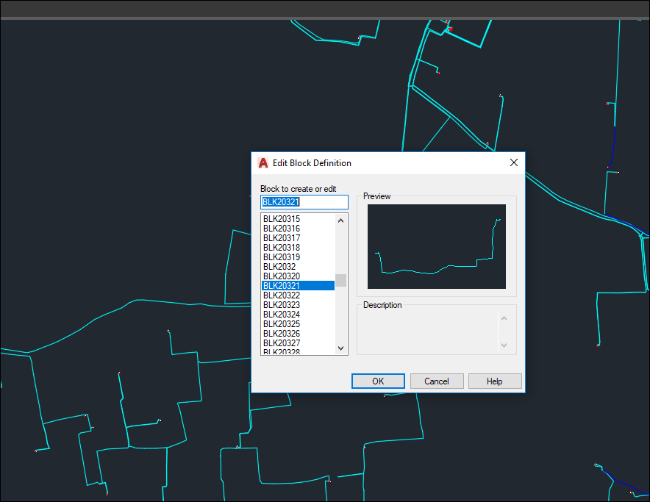Select BLK20326 in the block list
The width and height of the screenshot is (650, 502).
tap(298, 333)
